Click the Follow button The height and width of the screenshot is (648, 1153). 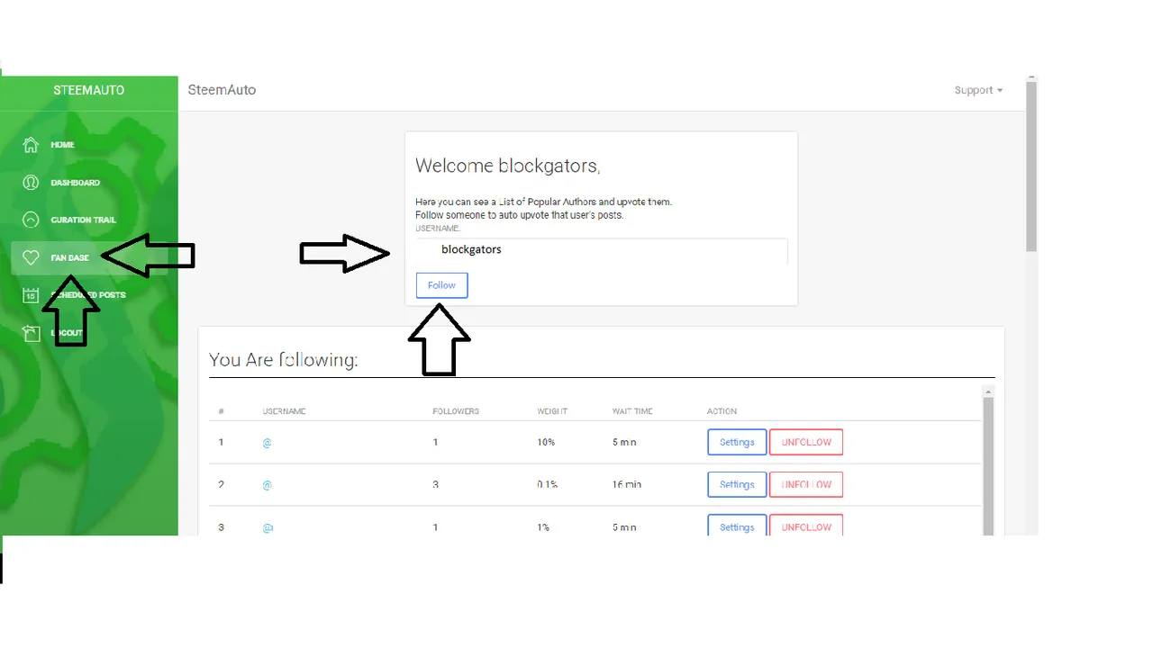(441, 285)
